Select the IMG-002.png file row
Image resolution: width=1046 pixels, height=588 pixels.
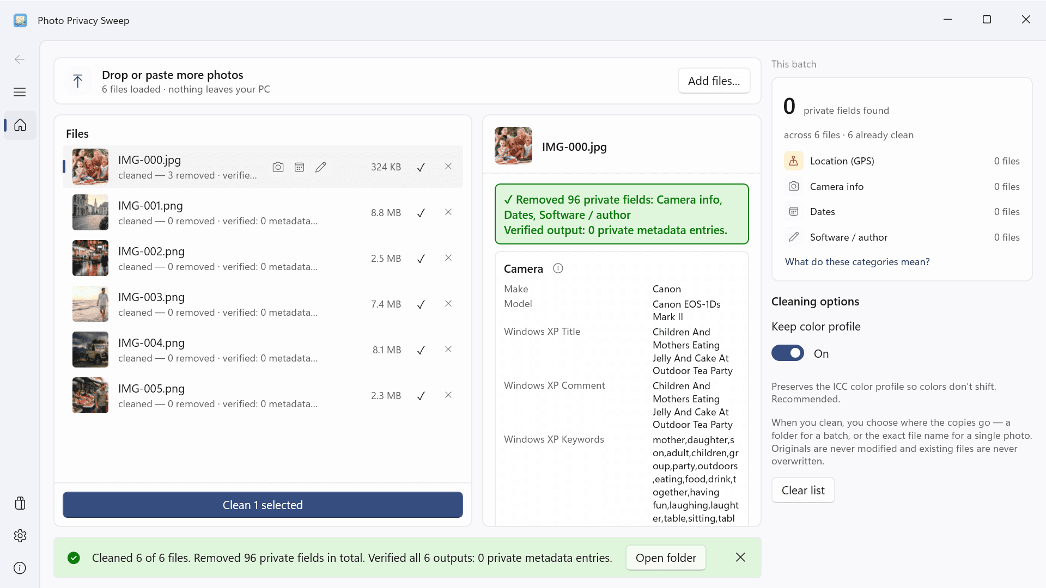click(263, 258)
